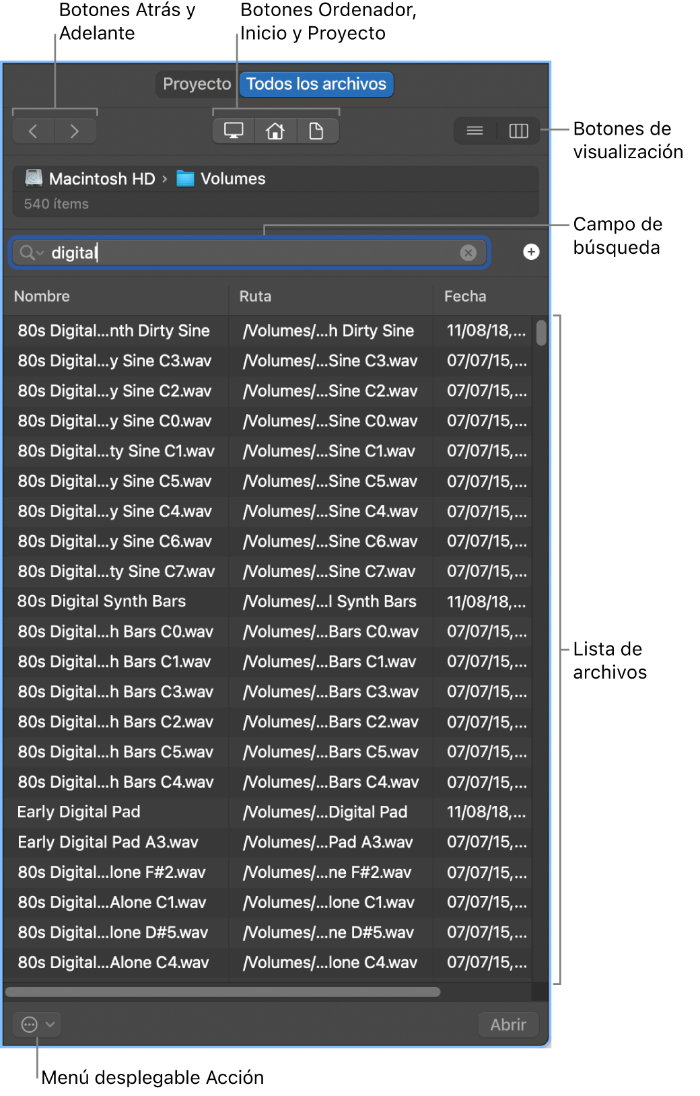Switch to list view icon
Image resolution: width=700 pixels, height=1096 pixels.
point(475,131)
